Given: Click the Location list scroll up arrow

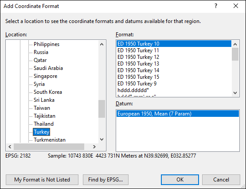Looking at the screenshot, I should [102, 44].
